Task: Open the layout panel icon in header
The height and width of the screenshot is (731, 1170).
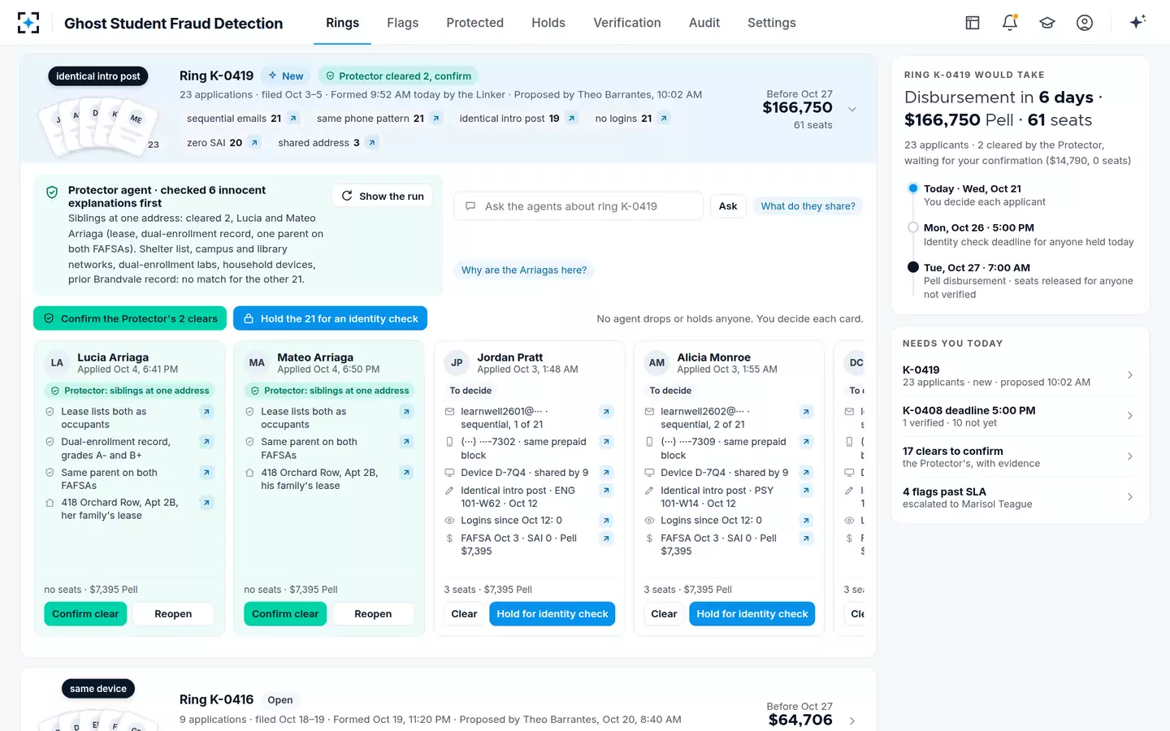Action: pyautogui.click(x=973, y=23)
